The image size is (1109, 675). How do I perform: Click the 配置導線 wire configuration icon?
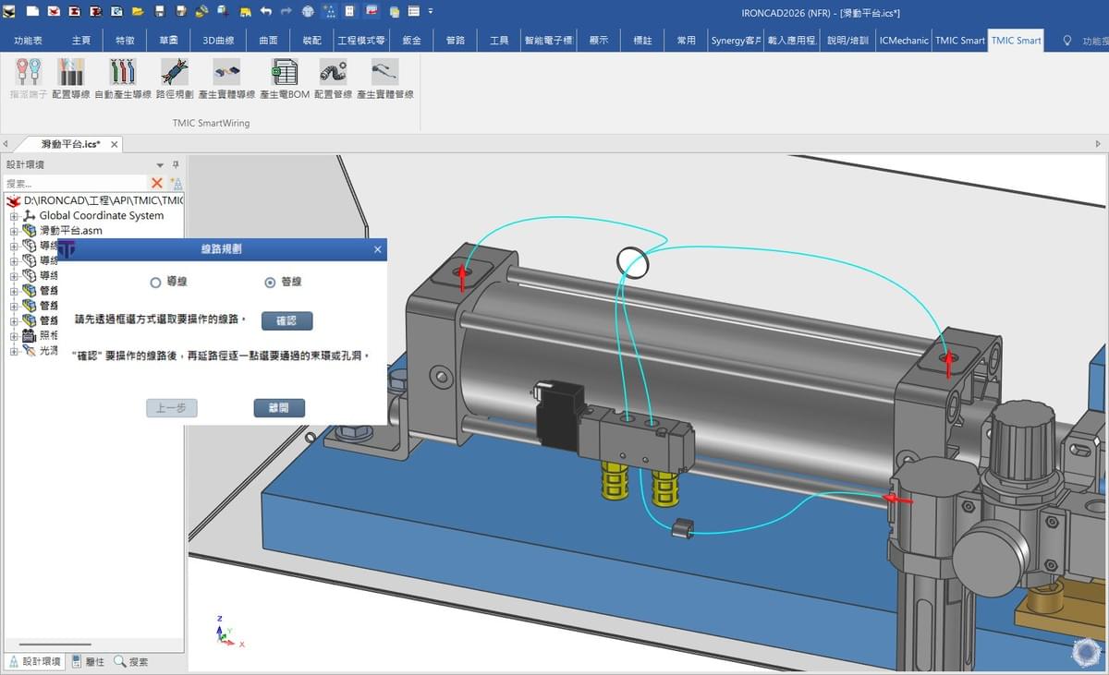tap(71, 72)
